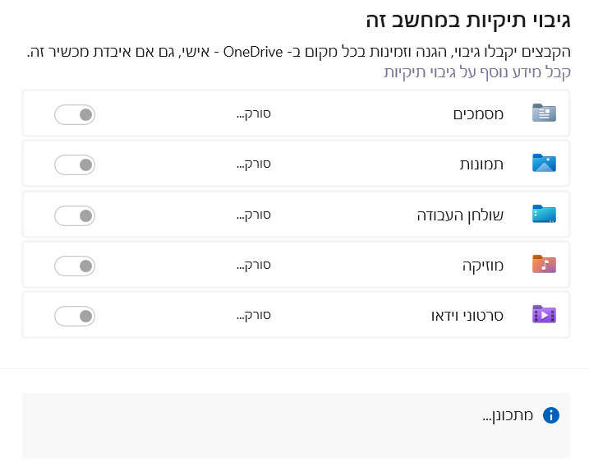Click the סורק... status in the מסמכים row
The height and width of the screenshot is (463, 589).
tap(254, 113)
